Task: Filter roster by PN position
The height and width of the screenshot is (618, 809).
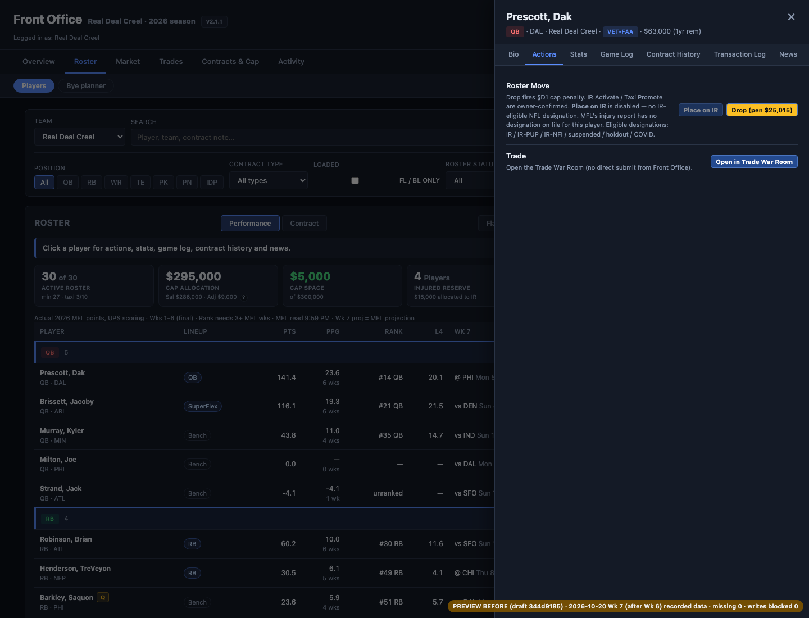Action: click(x=187, y=182)
